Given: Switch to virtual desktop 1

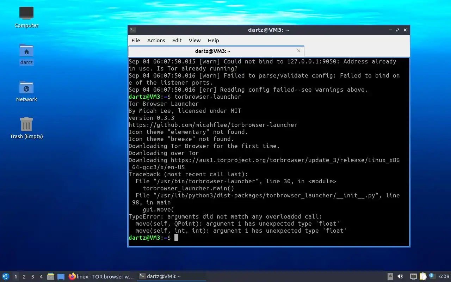Looking at the screenshot, I should click(x=16, y=277).
